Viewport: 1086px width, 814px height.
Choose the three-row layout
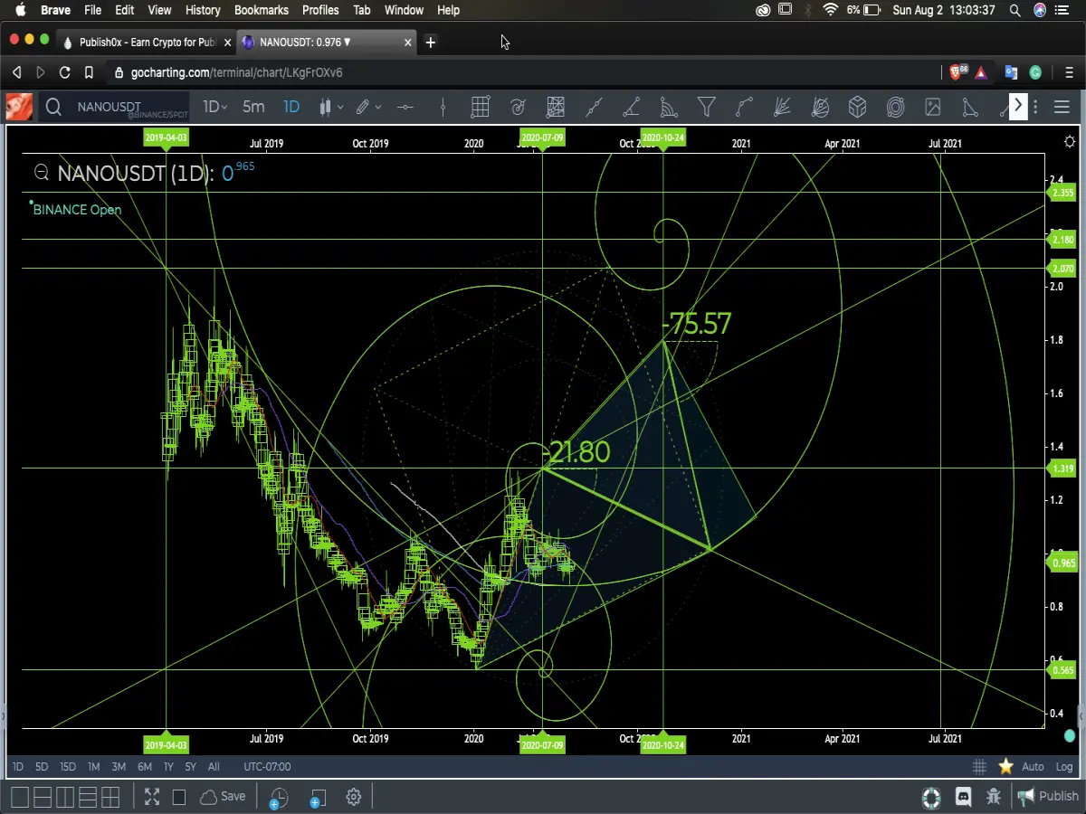tap(88, 797)
